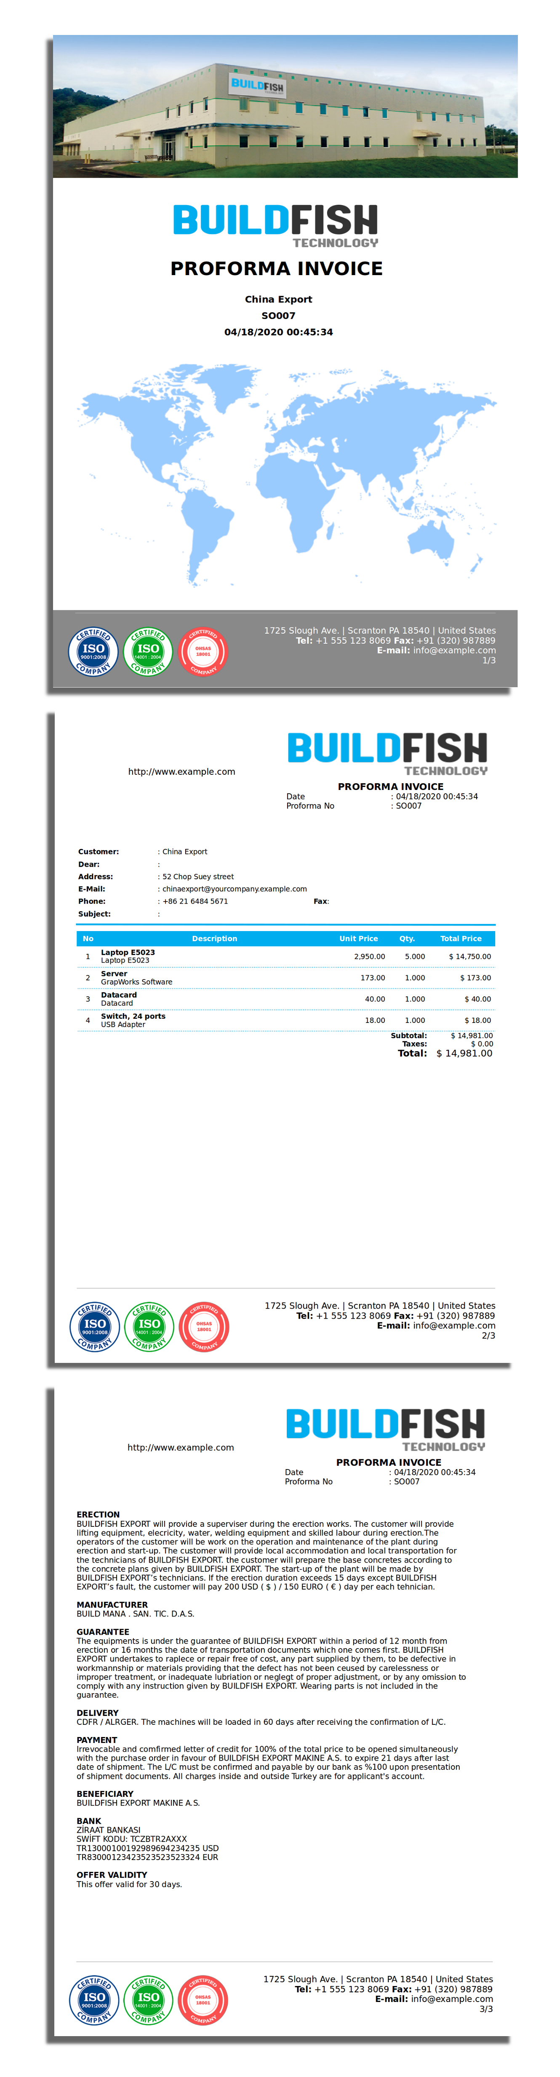Click the unit price "2,950.00"

pyautogui.click(x=370, y=956)
